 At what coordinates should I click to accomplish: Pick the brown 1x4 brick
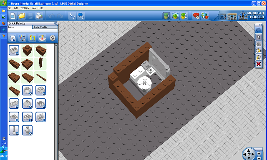tap(14, 90)
